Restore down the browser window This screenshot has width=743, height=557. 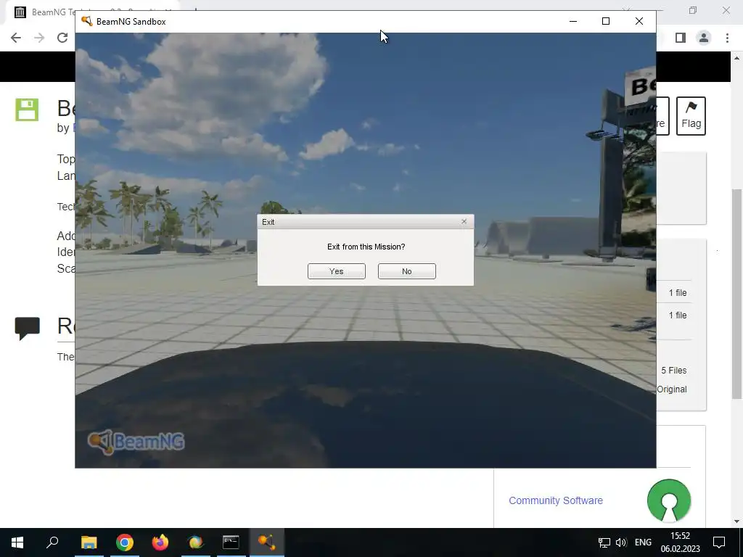pyautogui.click(x=693, y=10)
